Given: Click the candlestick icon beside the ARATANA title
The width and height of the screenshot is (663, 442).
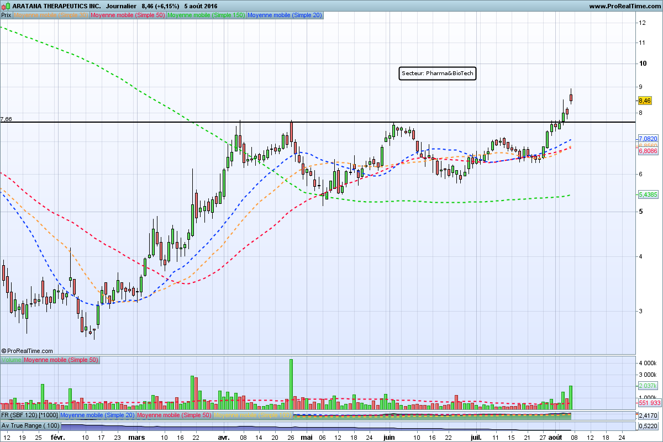Looking at the screenshot, I should click(6, 6).
